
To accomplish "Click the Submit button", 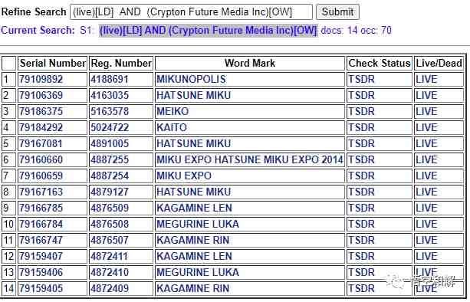I will click(x=337, y=12).
